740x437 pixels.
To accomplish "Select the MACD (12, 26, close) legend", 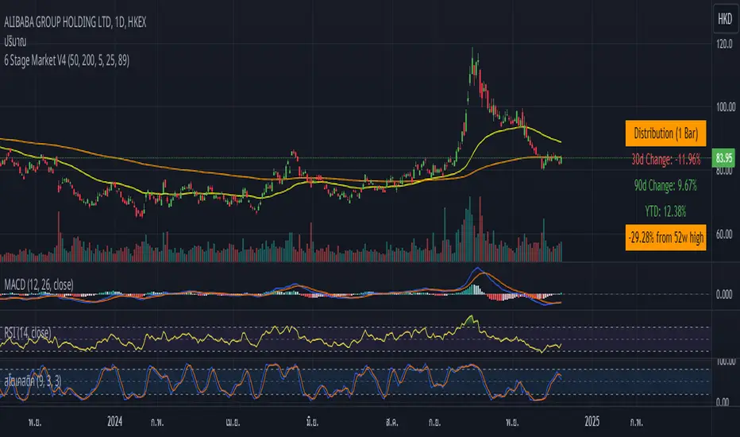I will [39, 284].
